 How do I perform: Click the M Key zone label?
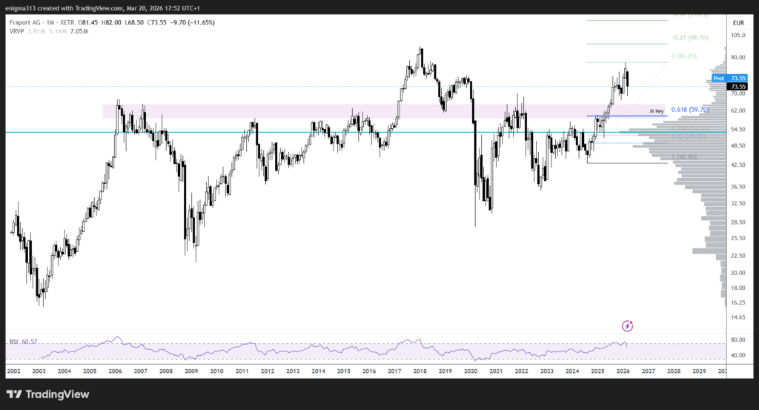click(x=657, y=111)
